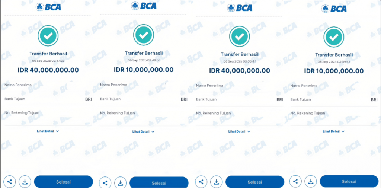Click Selesai on 02:47:25 receipt
The width and height of the screenshot is (381, 188).
point(63,182)
